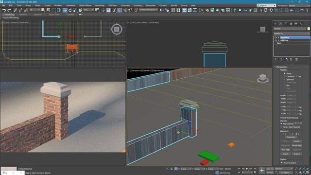
Task: Open the Create Selection Set dropdown
Action: (148, 10)
